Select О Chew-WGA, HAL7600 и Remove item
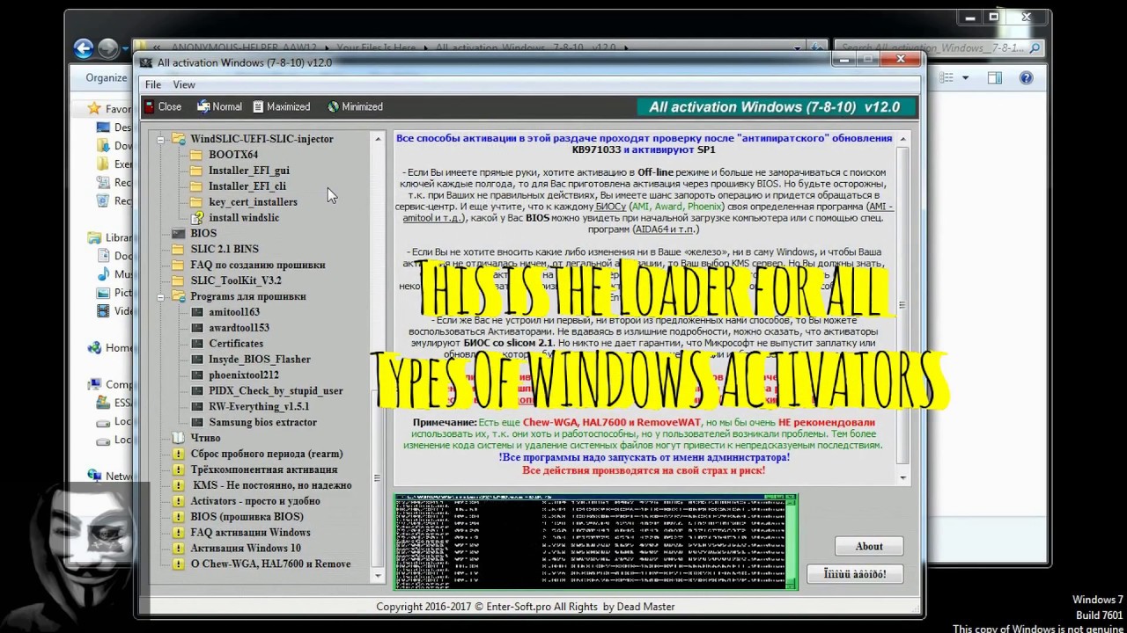 pos(270,564)
